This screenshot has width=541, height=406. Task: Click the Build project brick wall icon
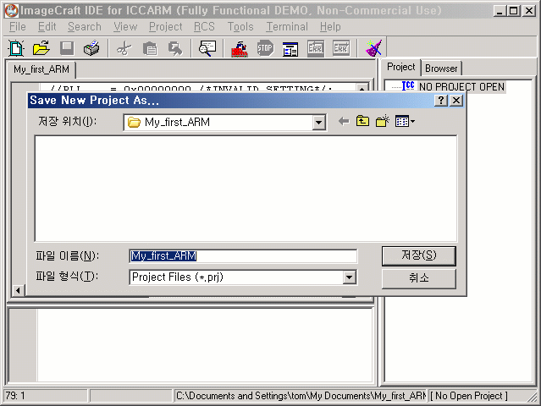(x=240, y=48)
